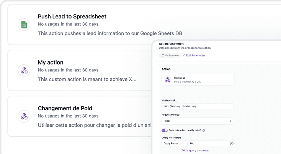Click the Query Param name field
The height and width of the screenshot is (154, 281).
pos(174,144)
